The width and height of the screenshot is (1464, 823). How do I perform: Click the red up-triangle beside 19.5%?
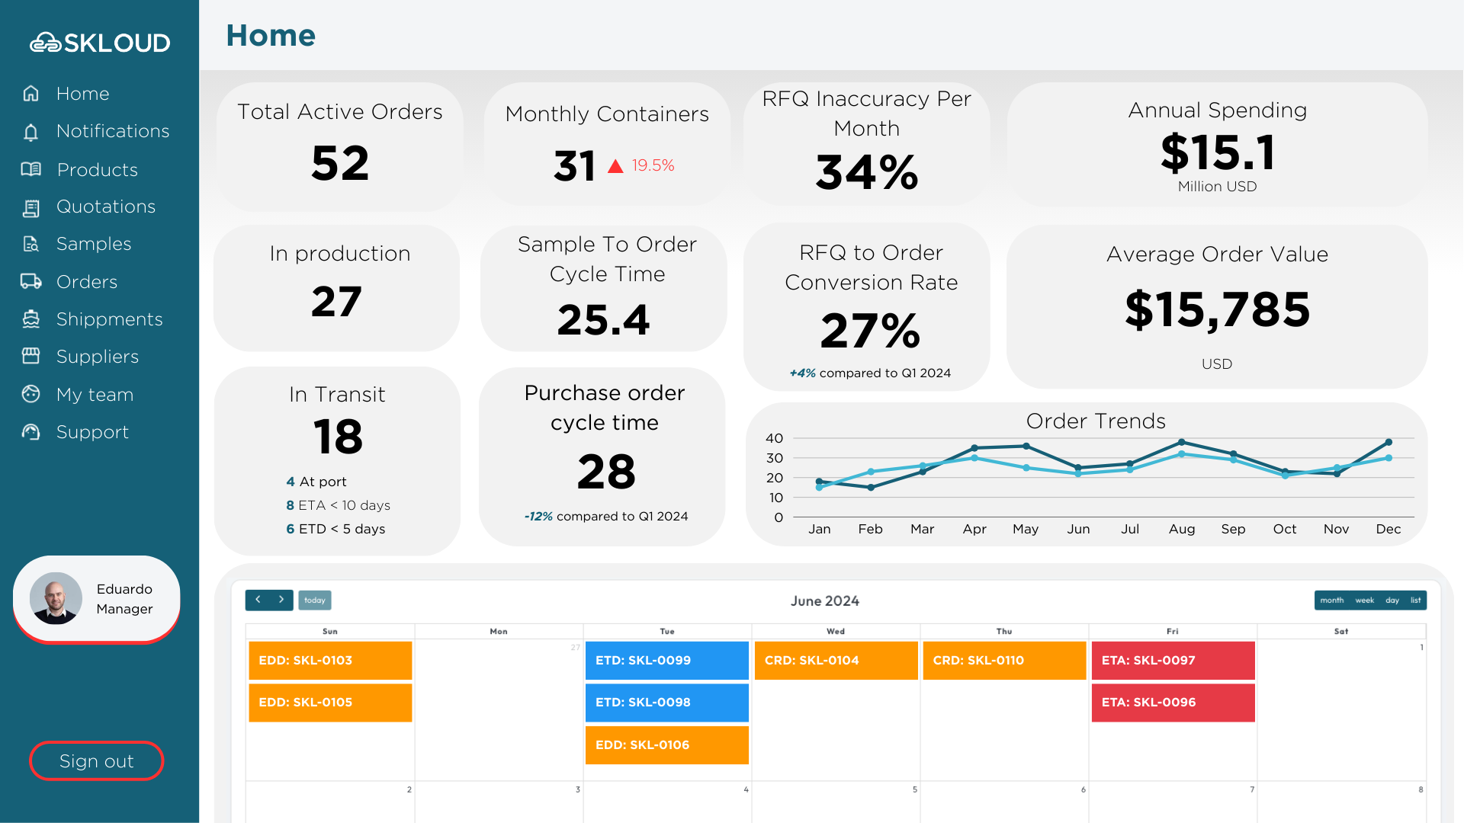pyautogui.click(x=615, y=166)
